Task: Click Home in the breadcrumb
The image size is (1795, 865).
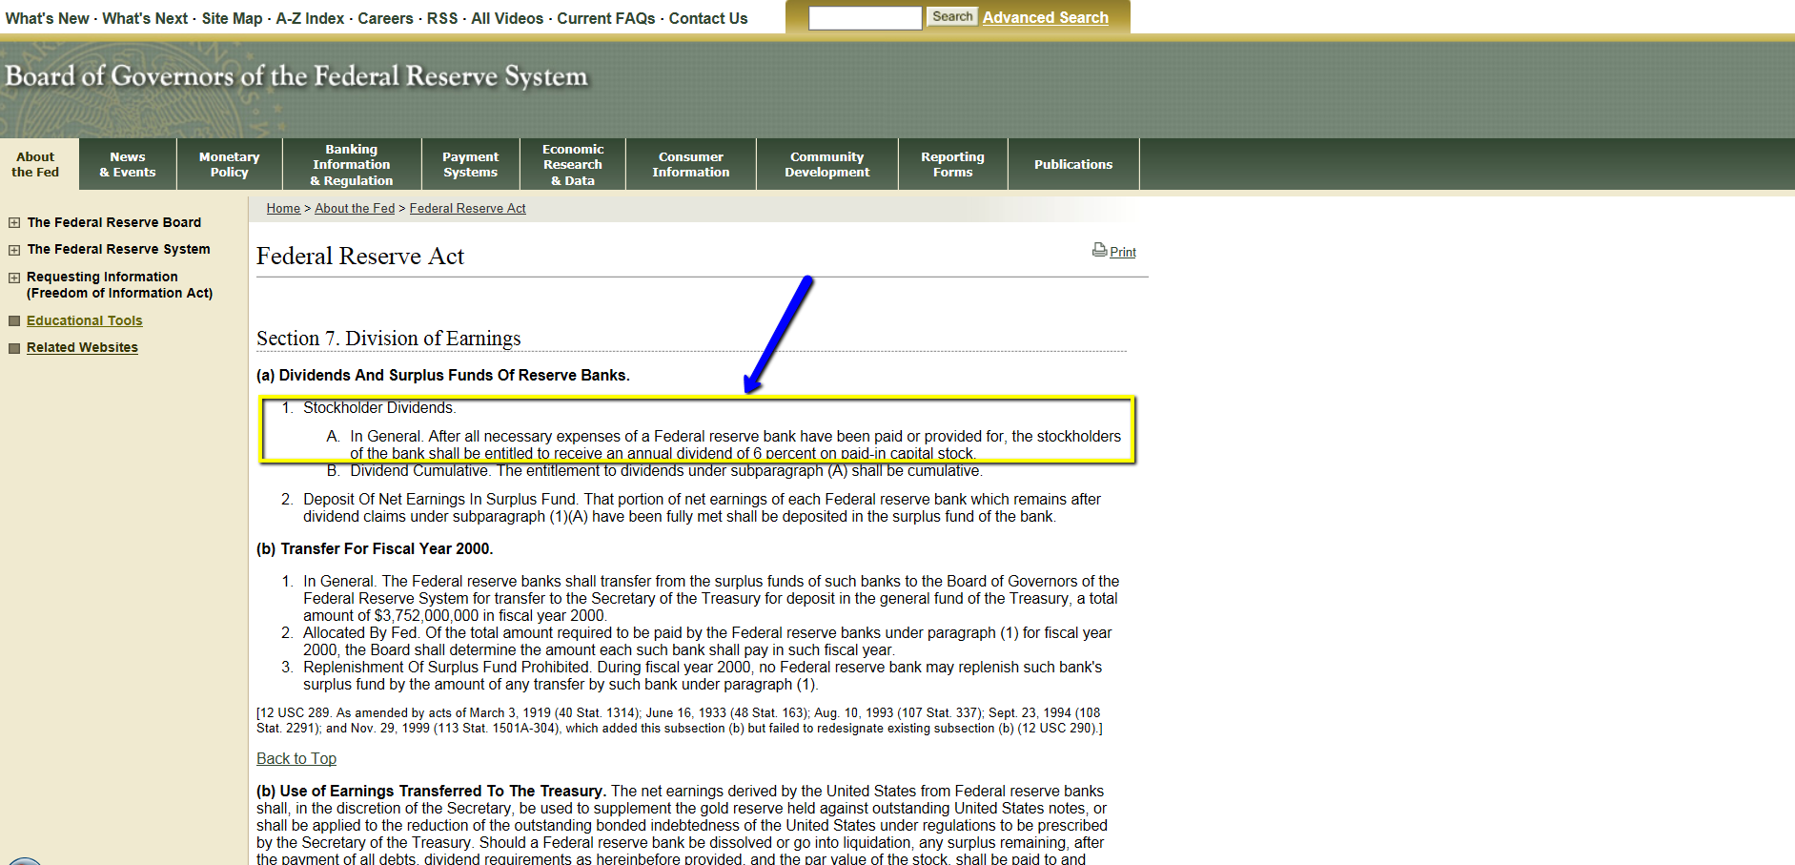Action: coord(283,208)
